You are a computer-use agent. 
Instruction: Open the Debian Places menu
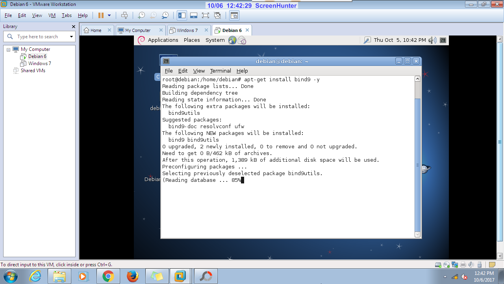coord(192,40)
